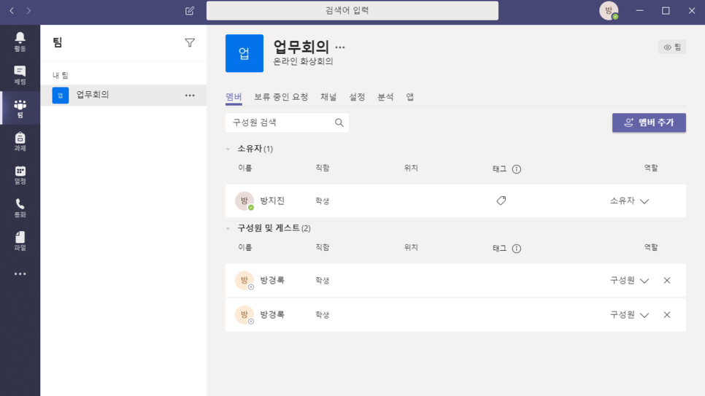Switch to the 채널 tab
705x396 pixels.
328,97
